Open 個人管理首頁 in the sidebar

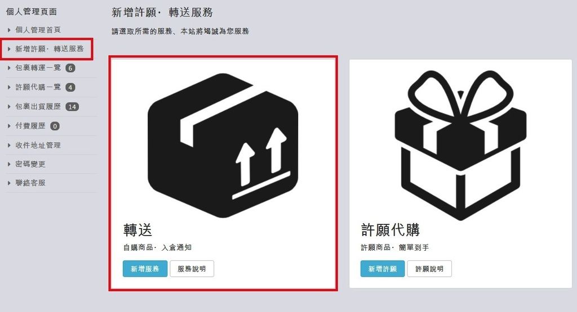point(38,30)
